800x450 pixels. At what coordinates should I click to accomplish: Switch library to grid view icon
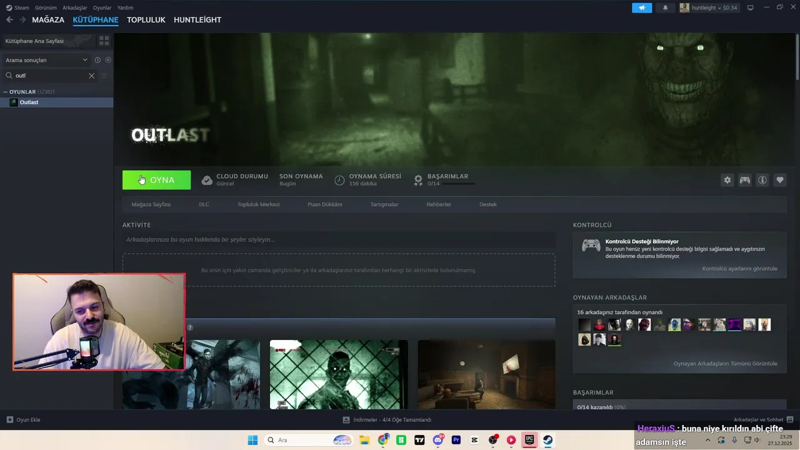coord(104,41)
